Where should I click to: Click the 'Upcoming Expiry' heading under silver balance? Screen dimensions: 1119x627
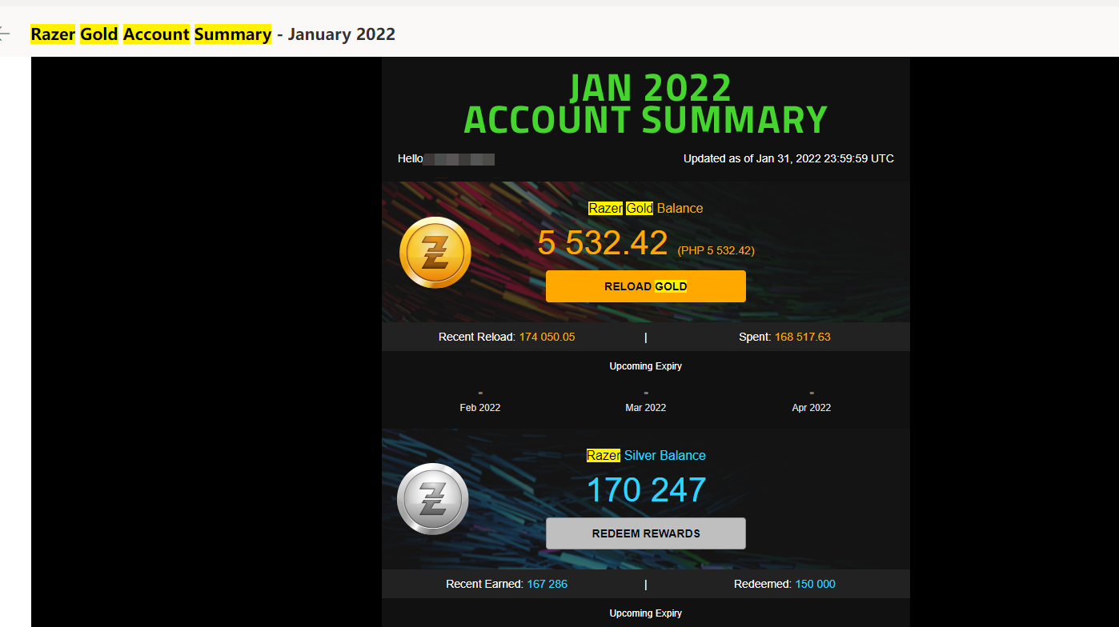point(646,613)
